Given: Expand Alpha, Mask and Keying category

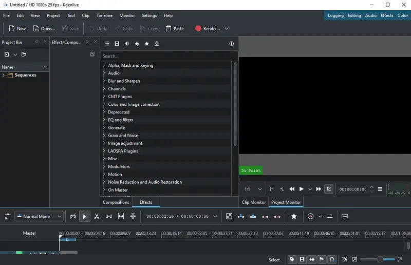Looking at the screenshot, I should pos(104,65).
